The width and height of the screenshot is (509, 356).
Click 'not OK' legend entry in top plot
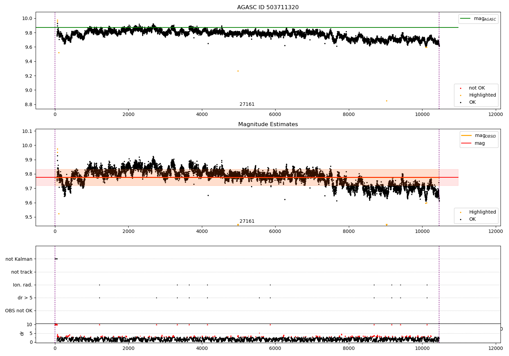point(477,88)
